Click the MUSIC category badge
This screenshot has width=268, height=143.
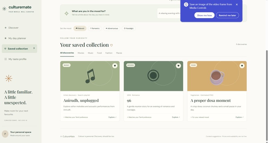pos(67,65)
